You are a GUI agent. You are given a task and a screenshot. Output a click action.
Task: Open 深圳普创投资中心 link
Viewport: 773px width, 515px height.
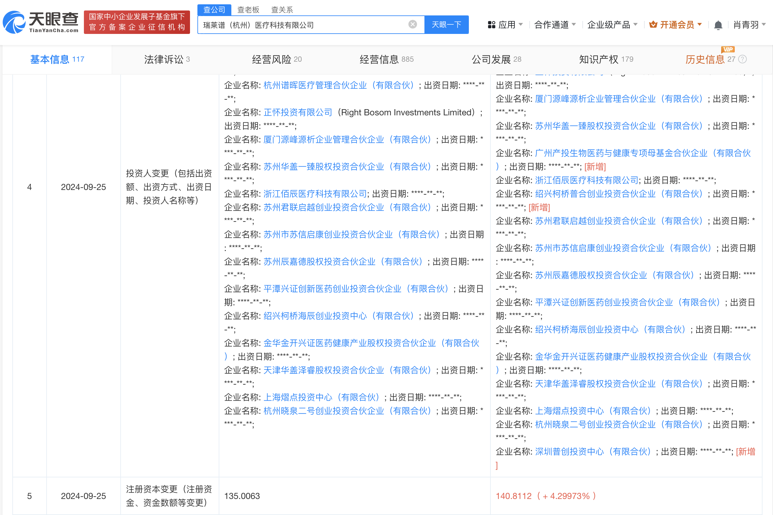coord(593,451)
